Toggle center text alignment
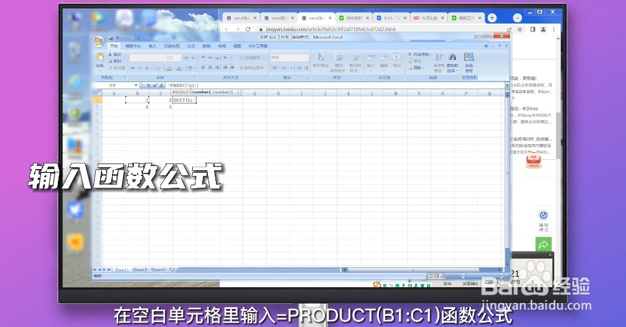Image resolution: width=626 pixels, height=327 pixels. pyautogui.click(x=210, y=68)
